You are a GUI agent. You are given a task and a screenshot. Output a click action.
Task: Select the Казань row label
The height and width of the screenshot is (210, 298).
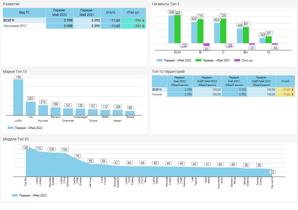click(x=156, y=94)
